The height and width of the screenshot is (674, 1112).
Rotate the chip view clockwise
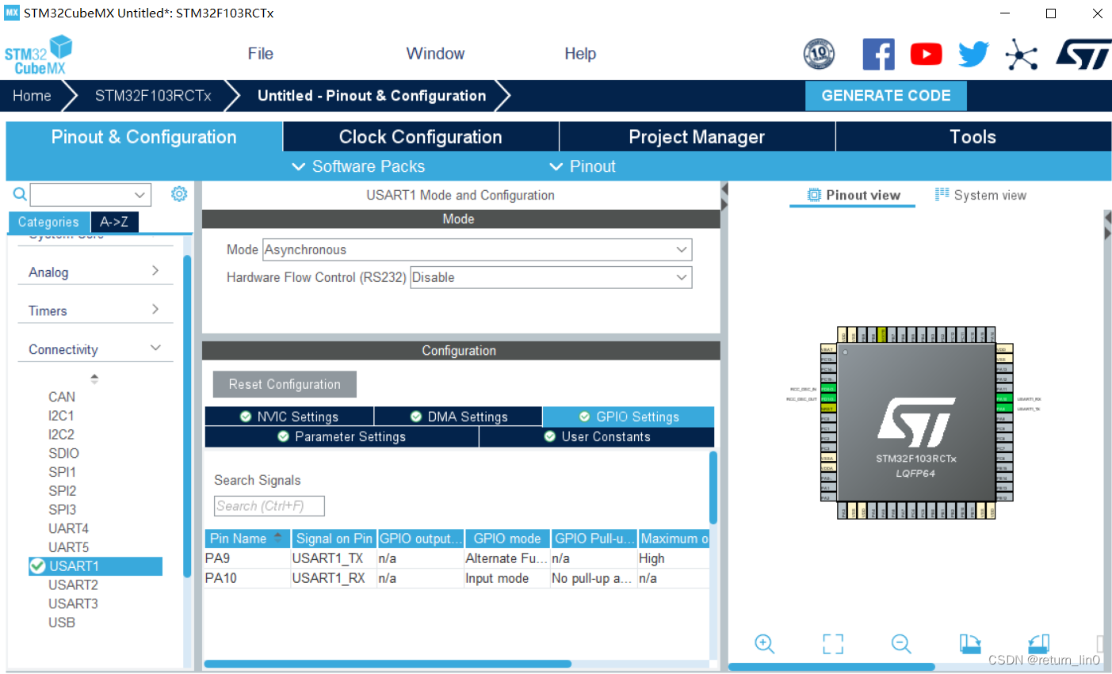[x=969, y=644]
